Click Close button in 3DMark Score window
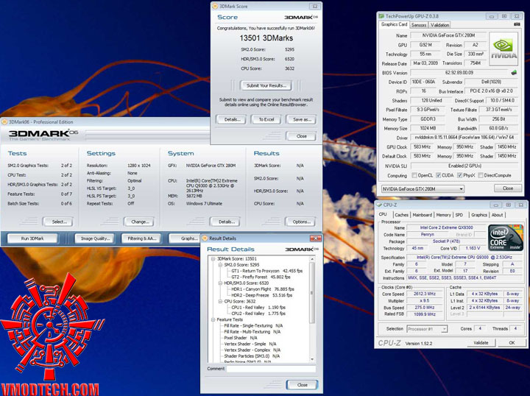 coord(302,136)
